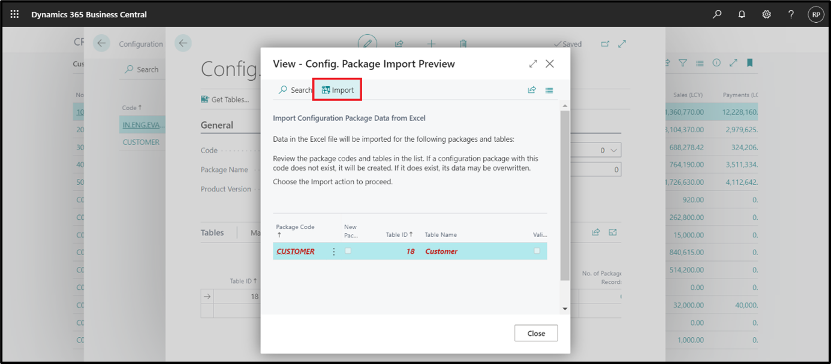Delete the config package with trash icon

(x=463, y=44)
